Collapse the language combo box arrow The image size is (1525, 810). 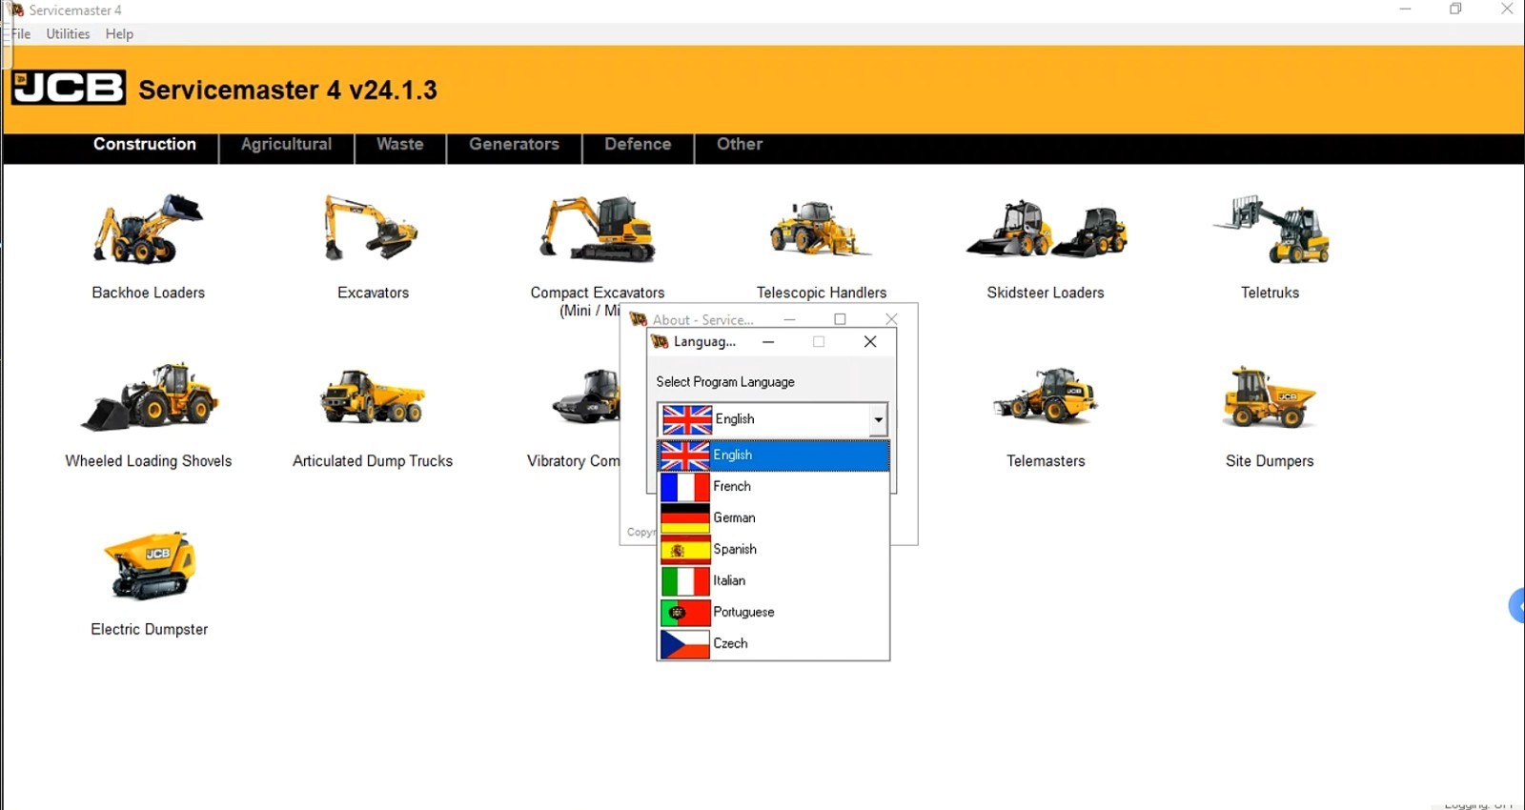[x=878, y=419]
